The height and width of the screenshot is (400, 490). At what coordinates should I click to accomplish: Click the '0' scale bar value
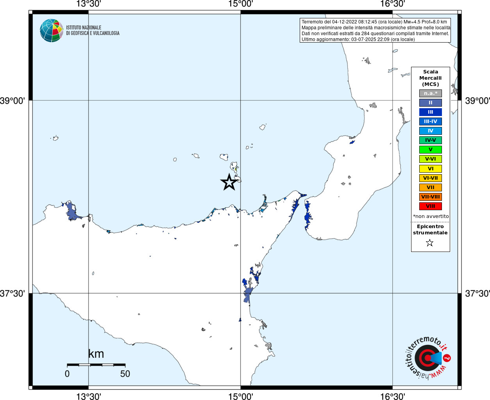[67, 374]
